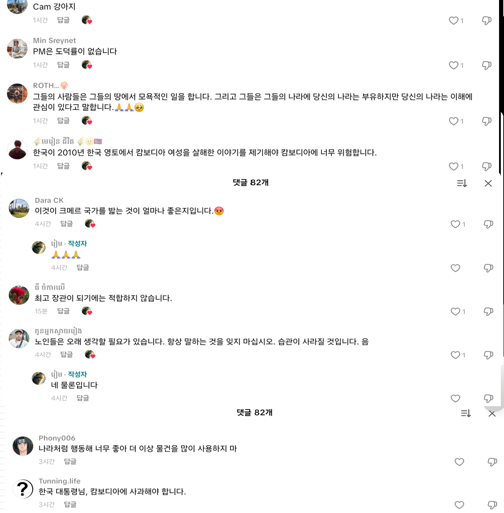Click the 작성자 author label on the prayer-emoji reply

[x=77, y=243]
